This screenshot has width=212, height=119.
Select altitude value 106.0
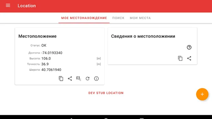46,59
